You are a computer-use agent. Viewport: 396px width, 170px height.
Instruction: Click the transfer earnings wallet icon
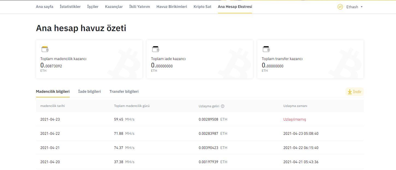(x=266, y=49)
